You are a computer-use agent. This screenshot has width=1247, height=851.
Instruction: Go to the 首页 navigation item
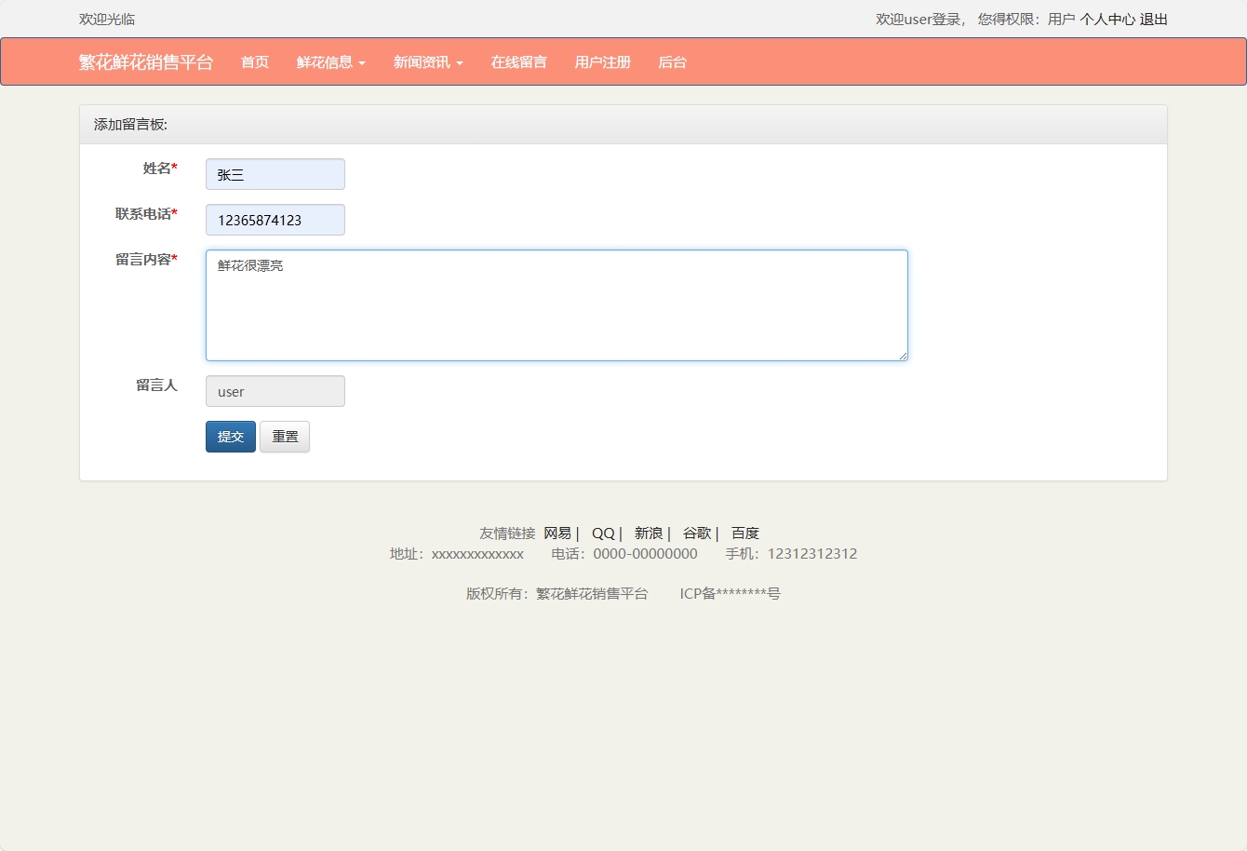254,62
